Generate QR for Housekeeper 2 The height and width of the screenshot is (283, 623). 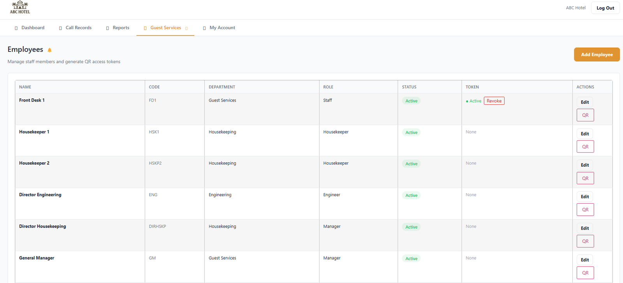pyautogui.click(x=585, y=178)
